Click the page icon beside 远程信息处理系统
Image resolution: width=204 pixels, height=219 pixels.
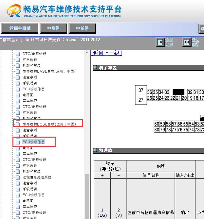18,177
